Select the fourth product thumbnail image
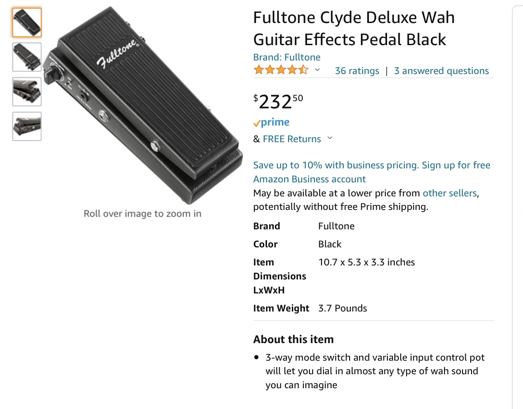Viewport: 523px width, 409px height. [27, 126]
